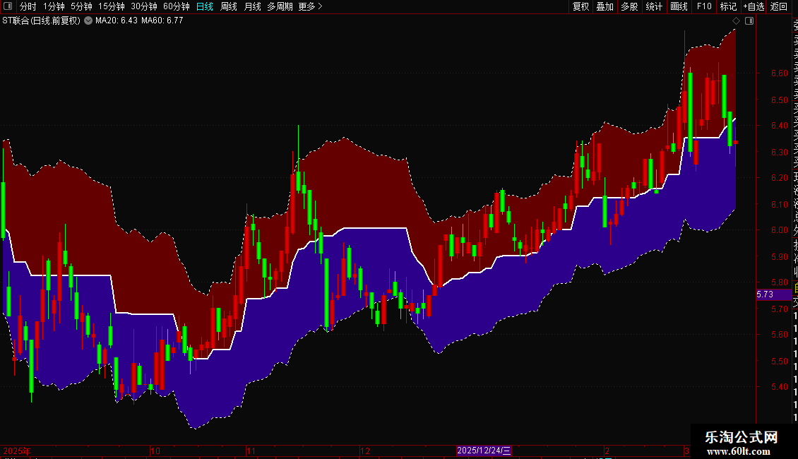Click the 返回 back button
Screen dimensions: 798x459
779,6
